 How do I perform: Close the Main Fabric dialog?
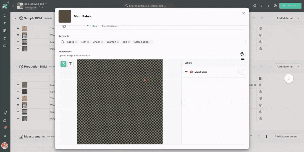click(243, 13)
